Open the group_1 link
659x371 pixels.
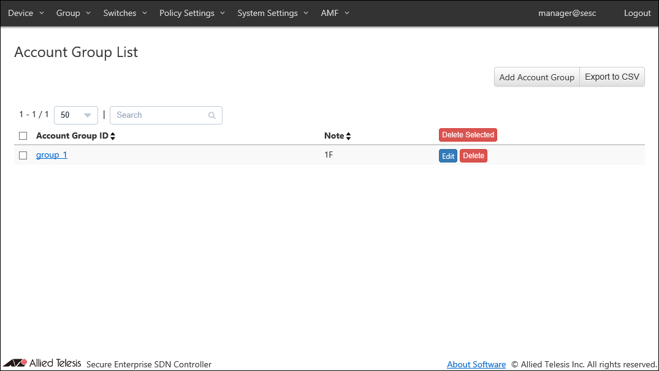point(51,155)
